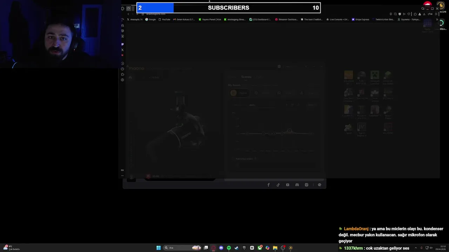This screenshot has height=252, width=449.
Task: Open the X panel in browser sidebar
Action: point(122,50)
